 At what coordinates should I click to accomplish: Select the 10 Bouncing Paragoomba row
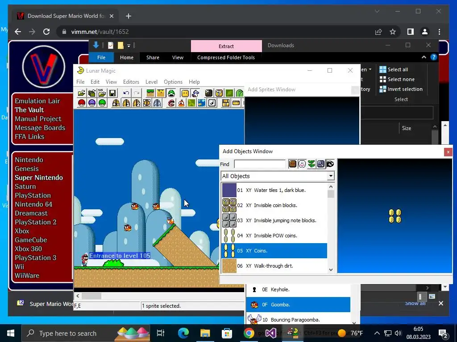(298, 319)
